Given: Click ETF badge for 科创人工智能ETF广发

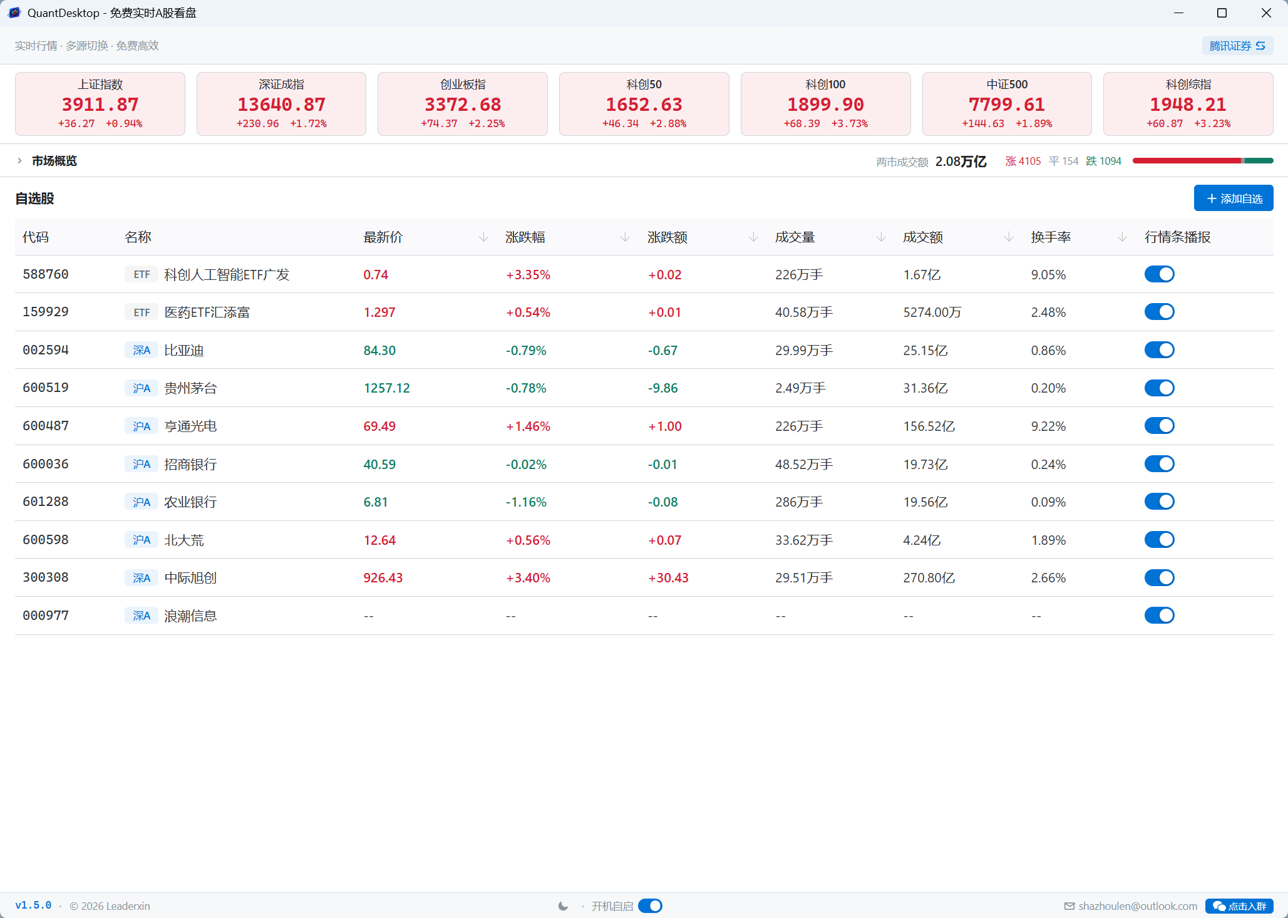Looking at the screenshot, I should (x=142, y=274).
